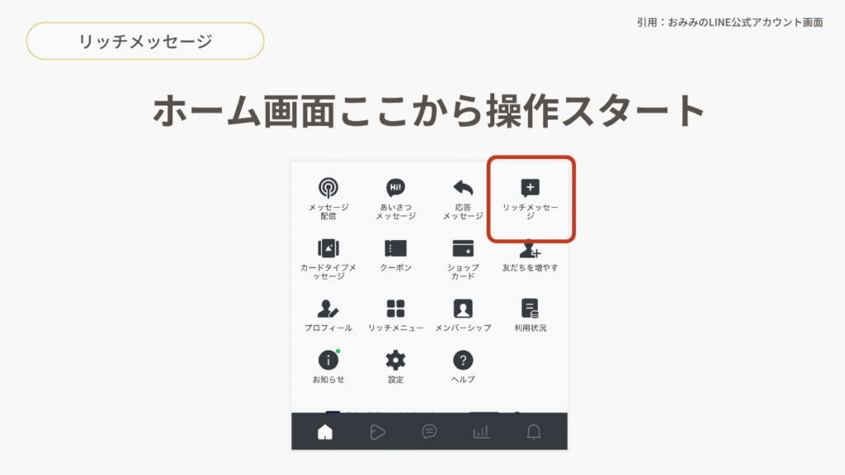The height and width of the screenshot is (475, 845).
Task: Open the ショップカード icon
Action: (x=463, y=248)
